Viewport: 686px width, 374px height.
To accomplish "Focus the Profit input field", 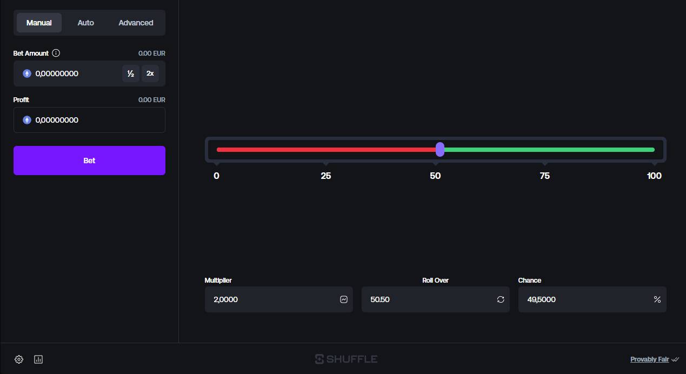I will click(89, 120).
